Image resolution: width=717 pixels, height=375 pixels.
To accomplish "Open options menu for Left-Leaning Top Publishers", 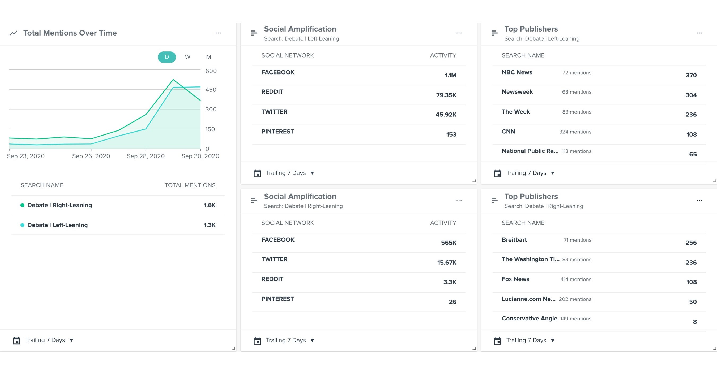I will (699, 33).
